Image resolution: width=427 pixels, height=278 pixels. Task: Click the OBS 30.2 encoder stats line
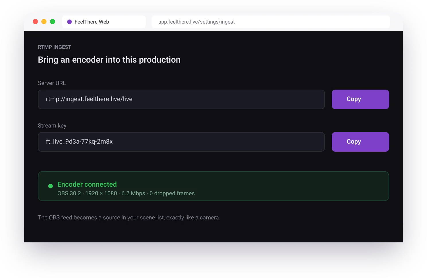126,193
